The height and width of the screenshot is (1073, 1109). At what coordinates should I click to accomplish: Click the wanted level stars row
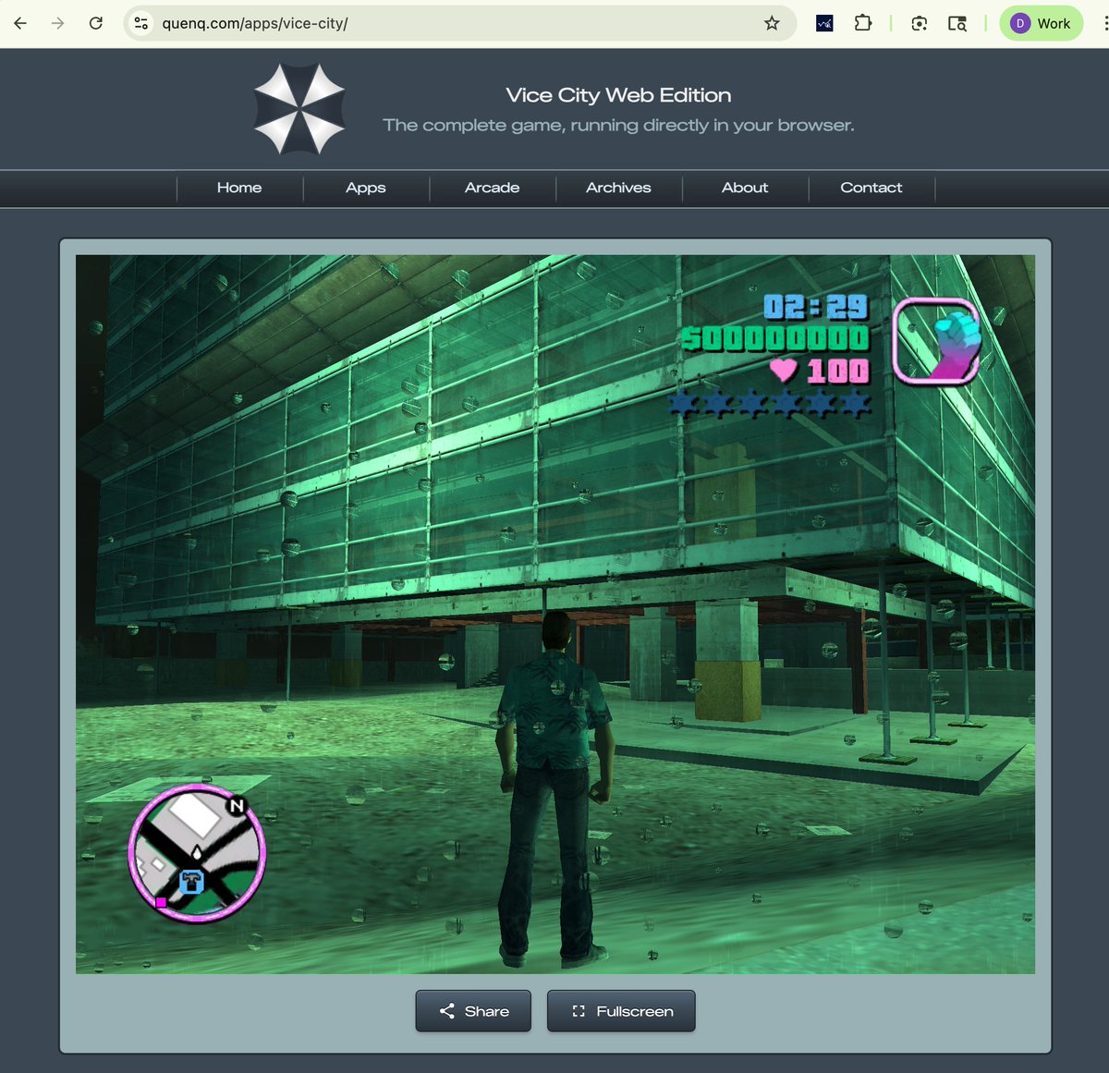coord(770,403)
